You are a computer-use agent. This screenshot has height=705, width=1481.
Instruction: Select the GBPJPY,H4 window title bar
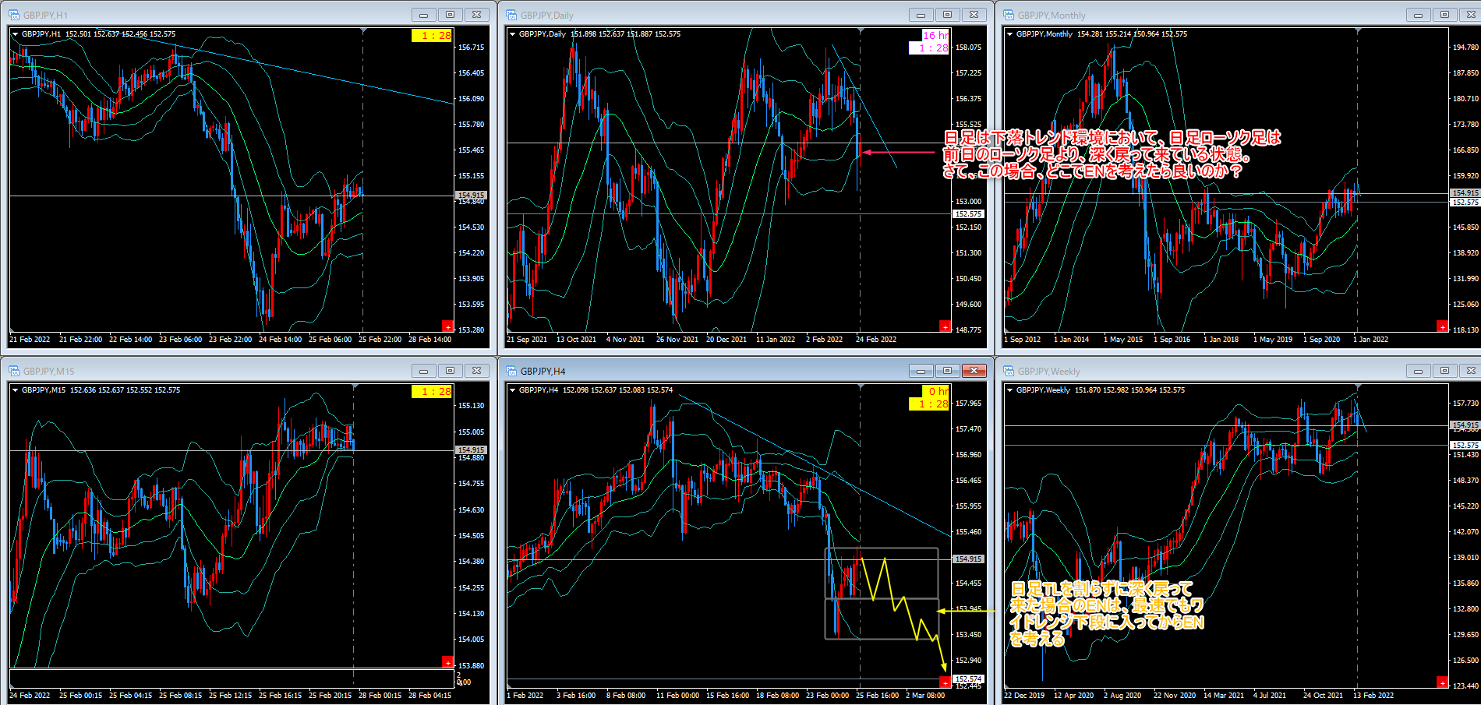702,371
